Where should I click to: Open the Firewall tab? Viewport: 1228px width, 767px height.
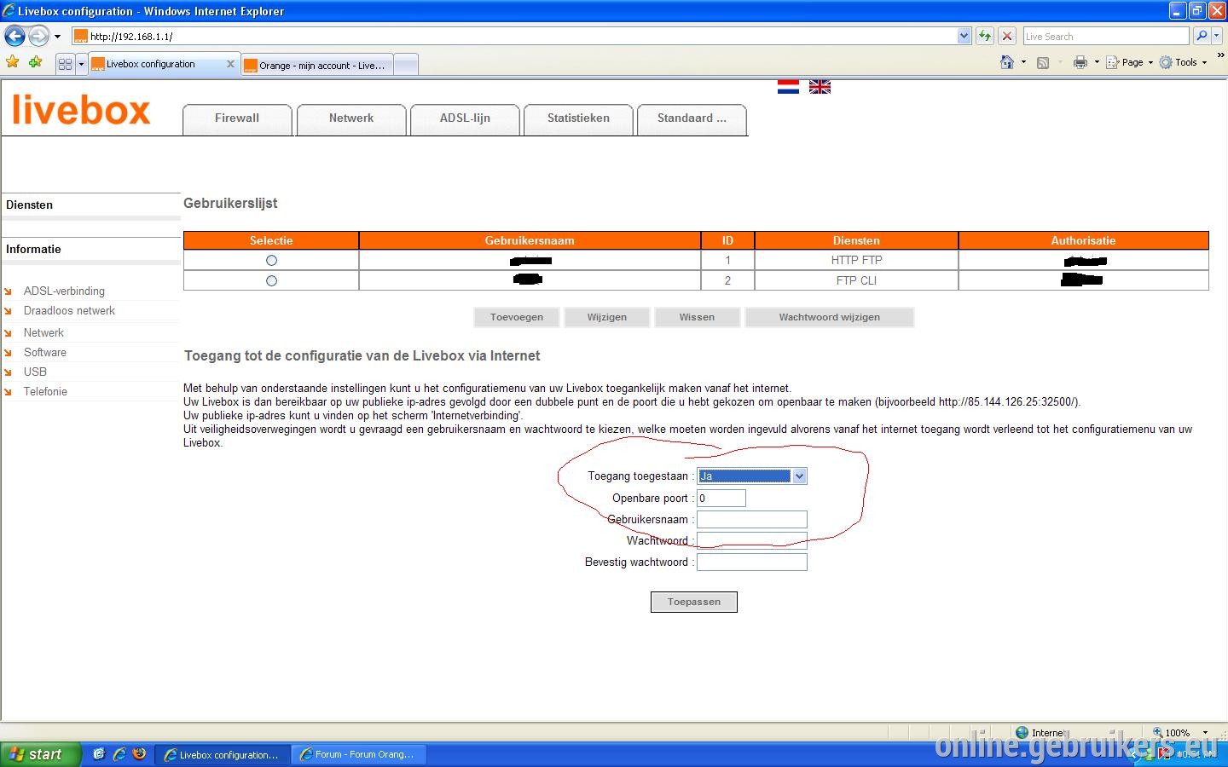(237, 119)
